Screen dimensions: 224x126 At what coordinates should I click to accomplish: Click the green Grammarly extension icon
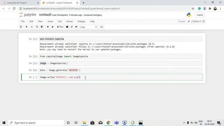pyautogui.click(x=199, y=8)
